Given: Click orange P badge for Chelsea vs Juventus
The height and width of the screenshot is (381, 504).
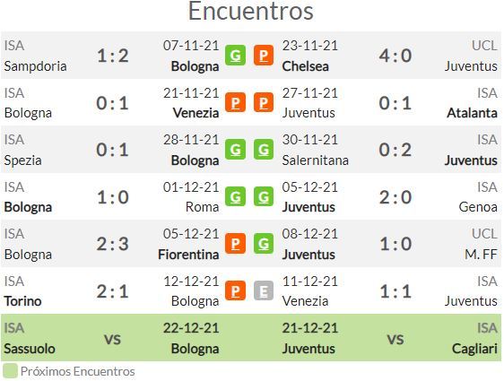Looking at the screenshot, I should click(264, 56).
